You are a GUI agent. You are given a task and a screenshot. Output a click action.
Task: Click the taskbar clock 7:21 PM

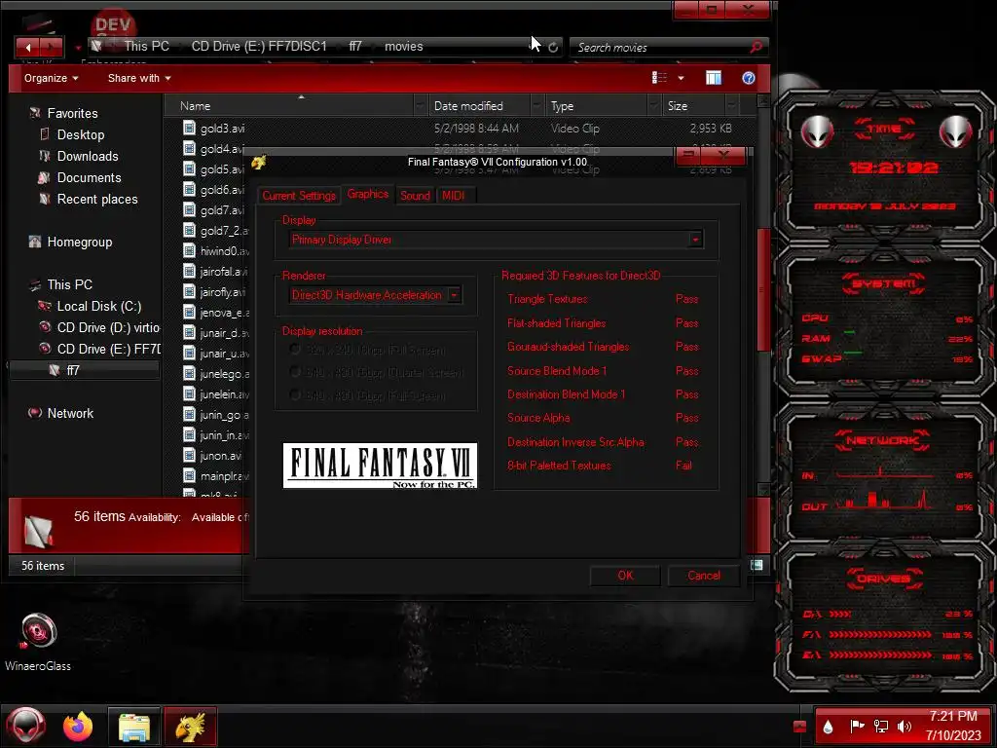point(952,716)
